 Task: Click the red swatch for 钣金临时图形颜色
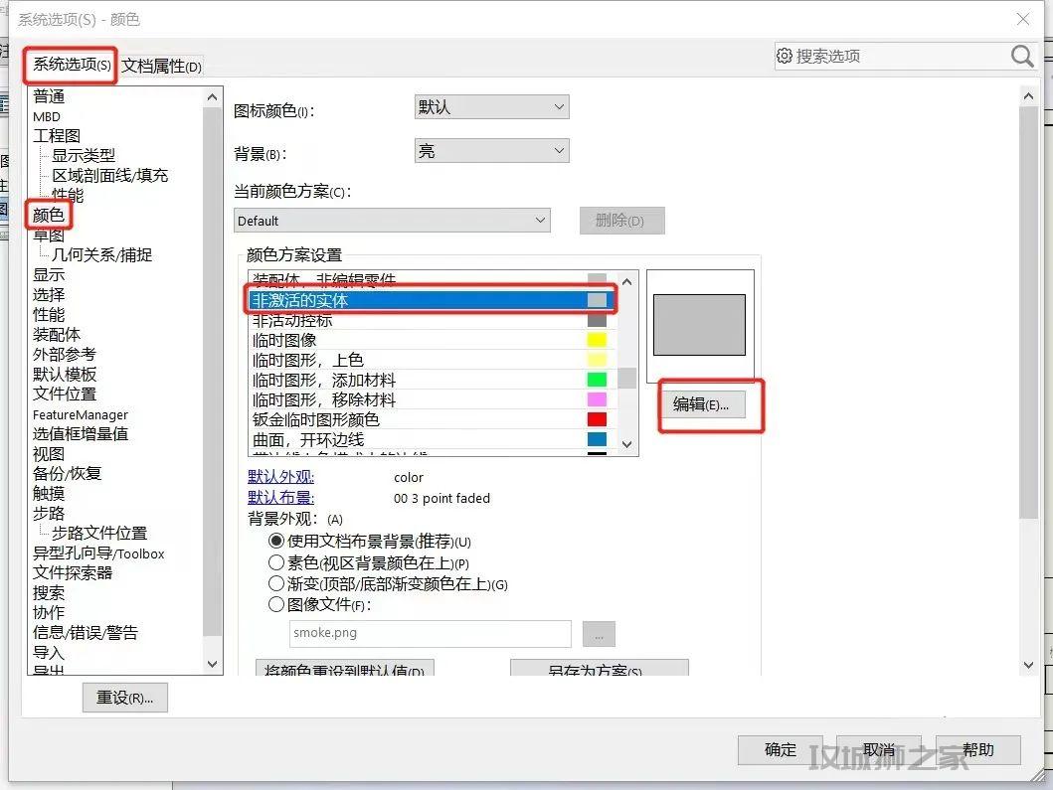click(597, 419)
